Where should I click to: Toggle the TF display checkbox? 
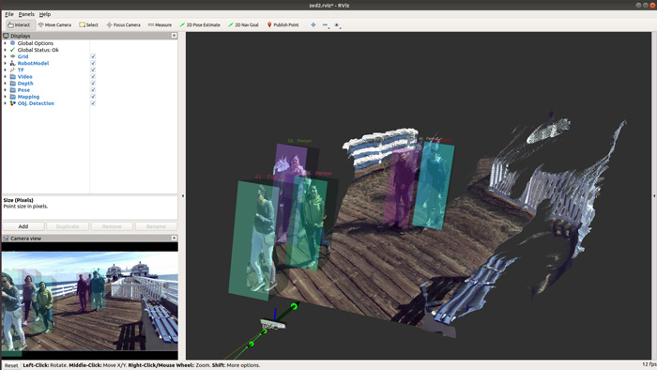click(x=93, y=70)
